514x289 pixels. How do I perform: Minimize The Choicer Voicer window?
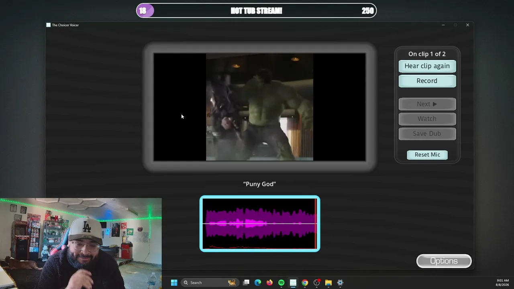(443, 25)
